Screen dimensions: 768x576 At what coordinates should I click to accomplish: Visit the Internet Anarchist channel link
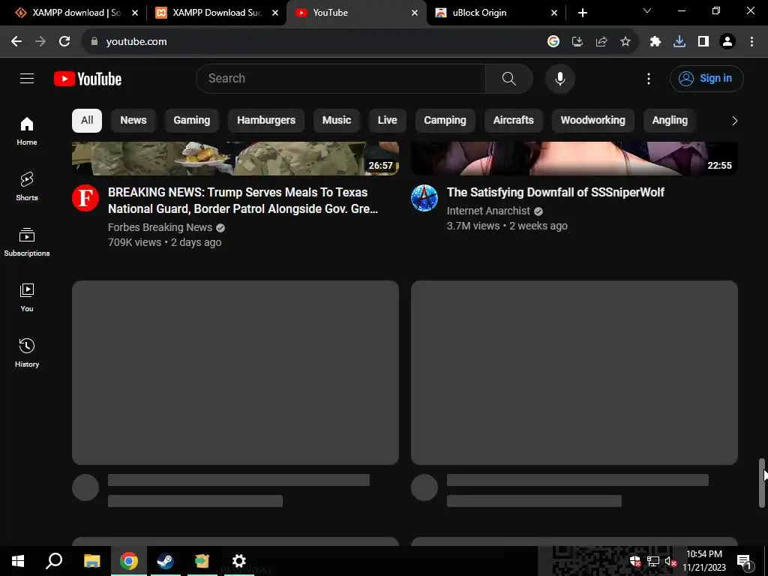click(488, 211)
